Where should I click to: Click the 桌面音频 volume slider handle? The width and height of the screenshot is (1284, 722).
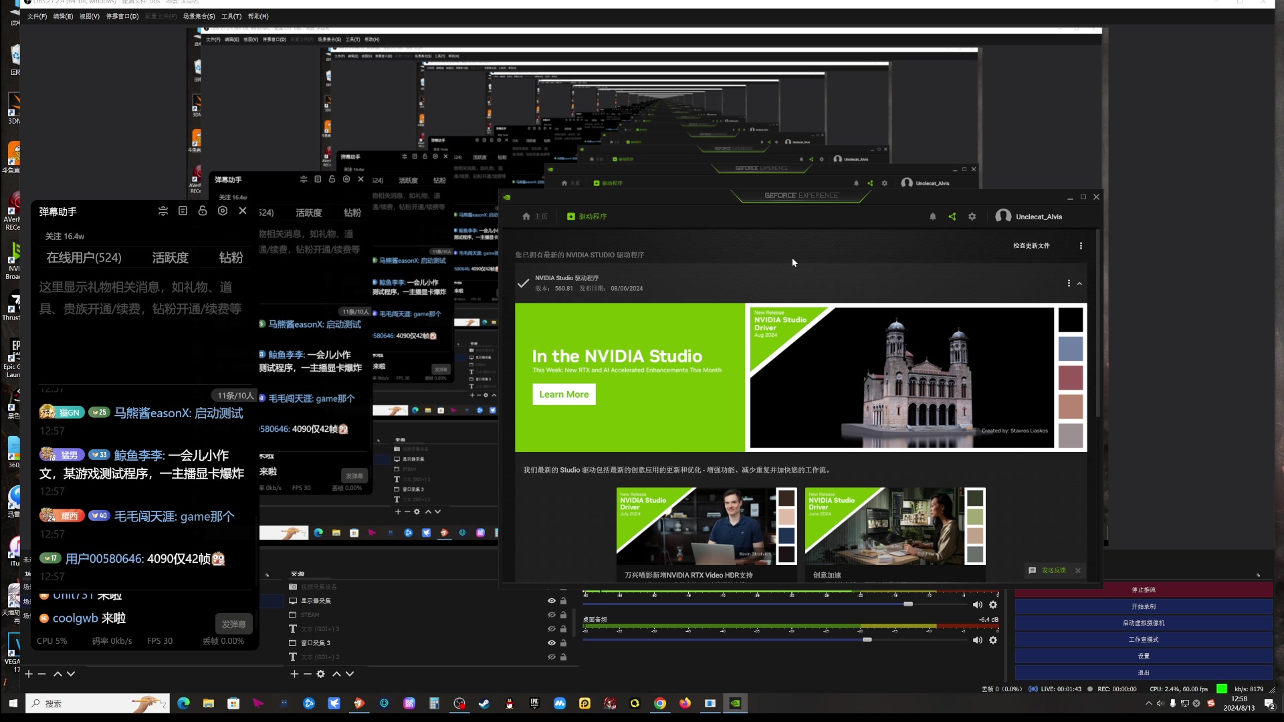[x=867, y=640]
